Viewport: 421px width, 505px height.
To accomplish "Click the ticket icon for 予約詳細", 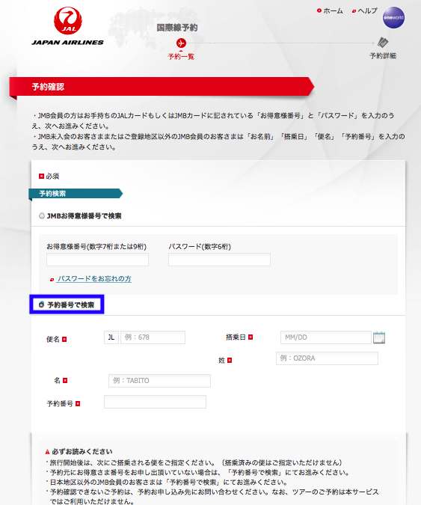I will tap(383, 42).
